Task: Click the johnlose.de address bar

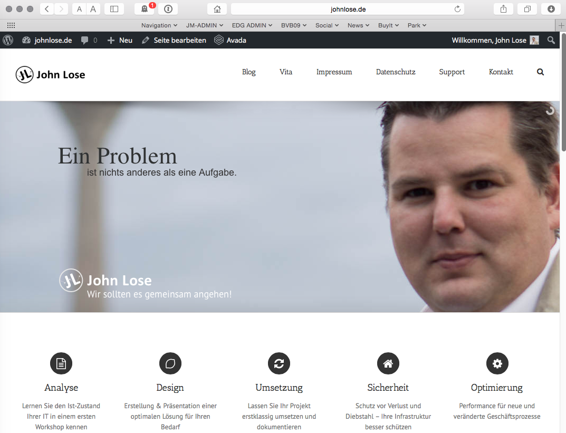Action: click(348, 9)
